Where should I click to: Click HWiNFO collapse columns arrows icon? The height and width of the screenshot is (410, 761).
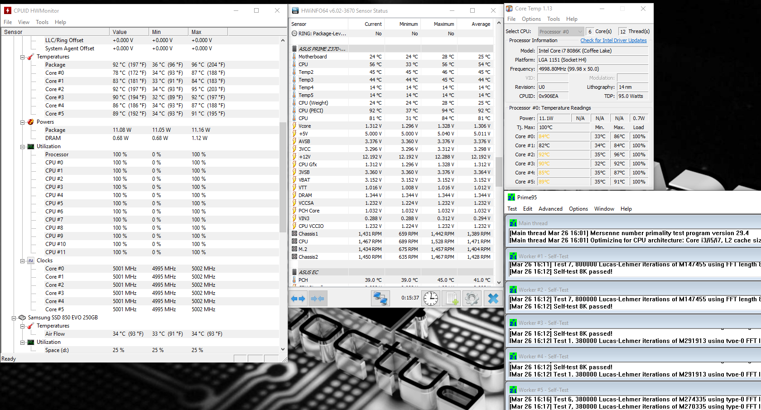[318, 299]
